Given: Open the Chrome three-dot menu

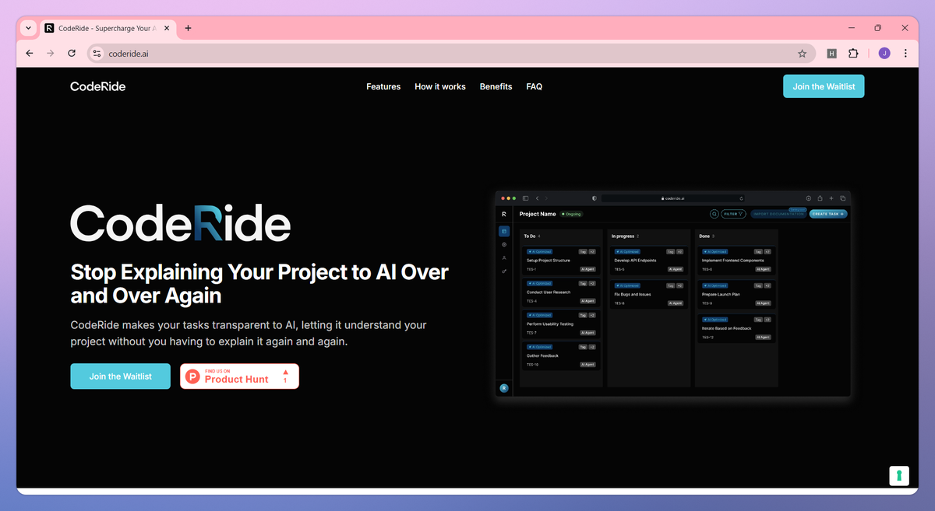Looking at the screenshot, I should [905, 54].
